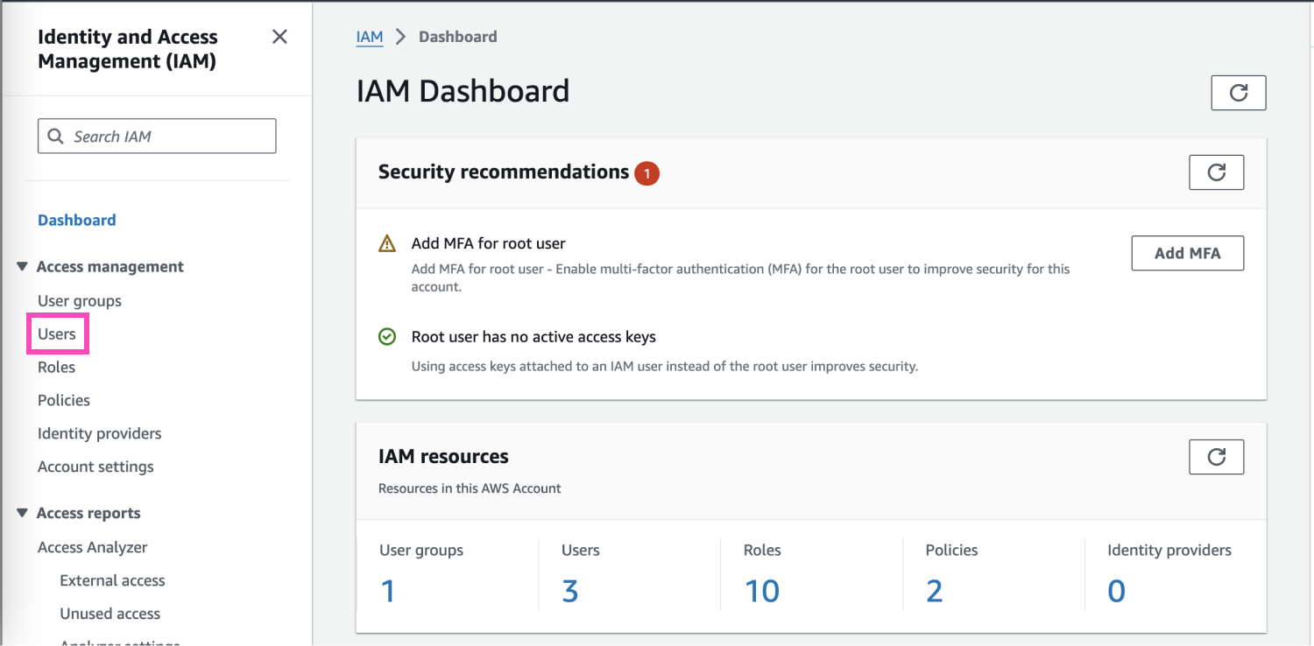Refresh the IAM Dashboard page
This screenshot has height=646, width=1314.
tap(1238, 92)
